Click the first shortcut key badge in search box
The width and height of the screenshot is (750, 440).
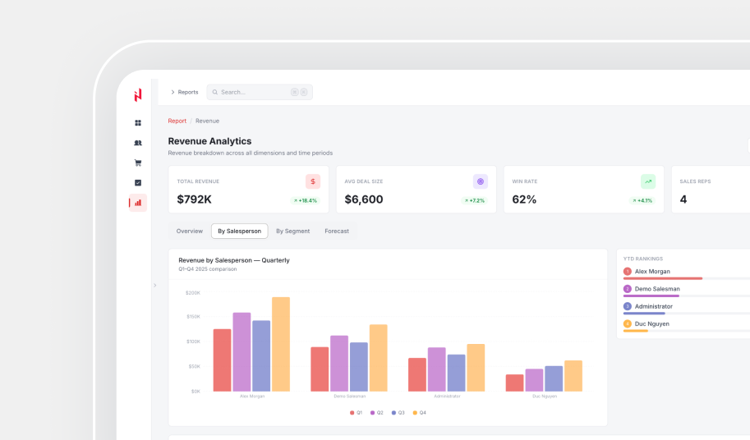pos(295,92)
